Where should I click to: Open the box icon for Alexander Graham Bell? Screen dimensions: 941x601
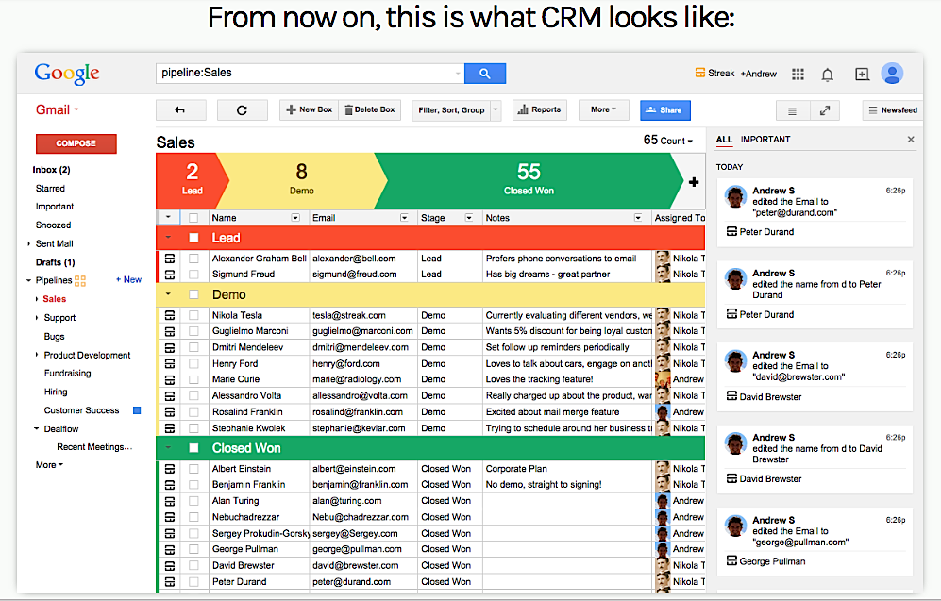tap(170, 259)
